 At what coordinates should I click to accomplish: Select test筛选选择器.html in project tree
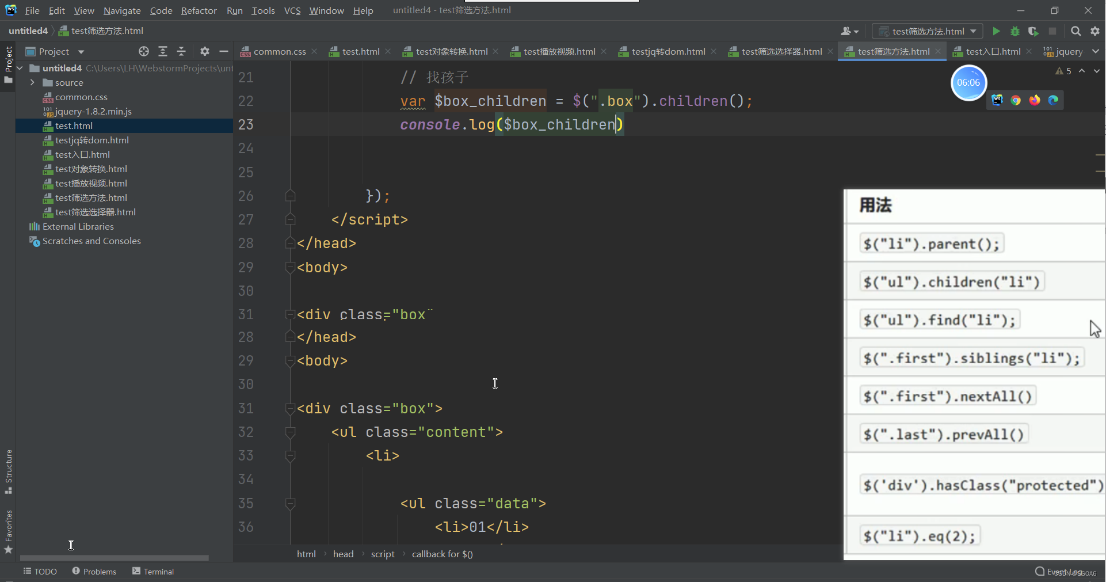point(96,212)
